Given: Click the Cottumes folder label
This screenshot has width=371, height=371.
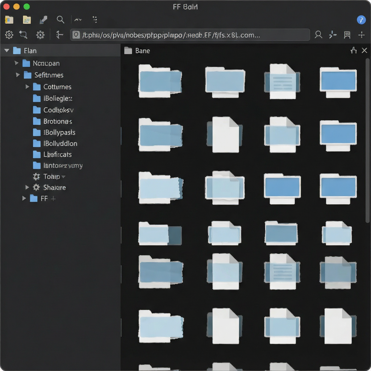Looking at the screenshot, I should [57, 87].
